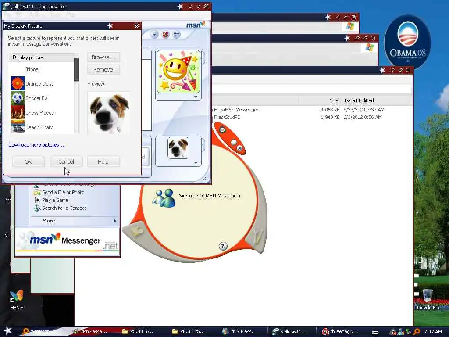
Task: Open the MSN 8 desktop shortcut
Action: [17, 300]
